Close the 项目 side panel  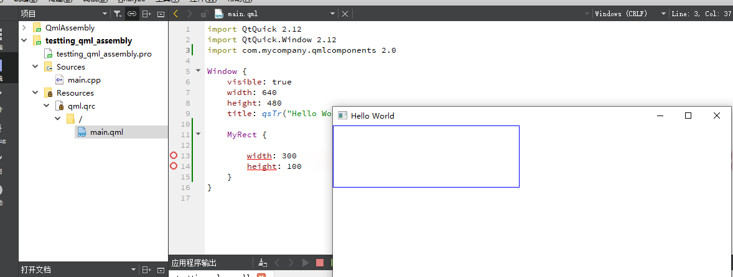(161, 14)
